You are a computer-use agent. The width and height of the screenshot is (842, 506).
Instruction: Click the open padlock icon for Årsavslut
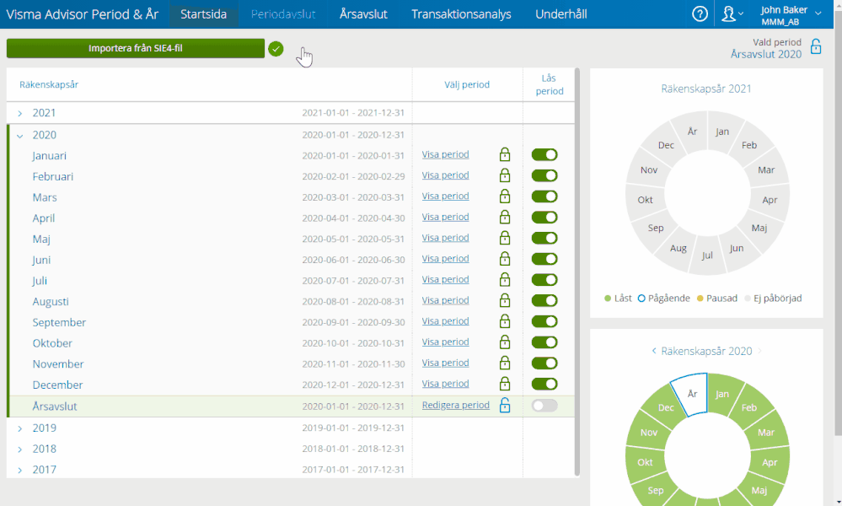(505, 406)
